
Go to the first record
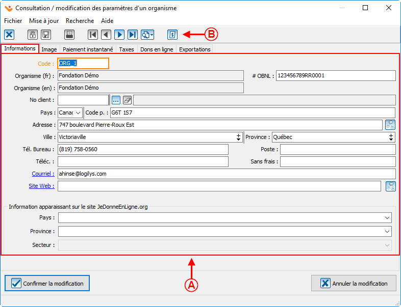pyautogui.click(x=93, y=35)
